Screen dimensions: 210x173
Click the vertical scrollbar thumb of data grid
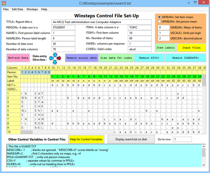point(204,80)
